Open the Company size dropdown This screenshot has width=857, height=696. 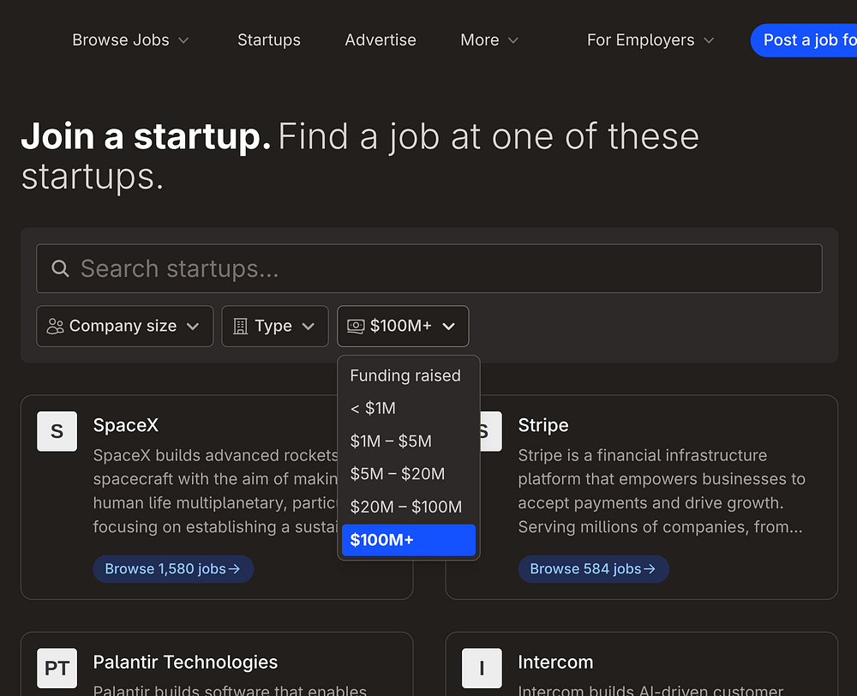tap(124, 327)
